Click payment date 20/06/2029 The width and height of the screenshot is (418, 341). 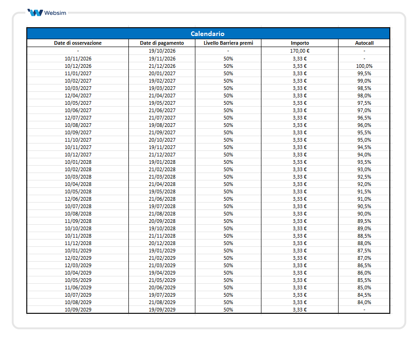pyautogui.click(x=162, y=287)
